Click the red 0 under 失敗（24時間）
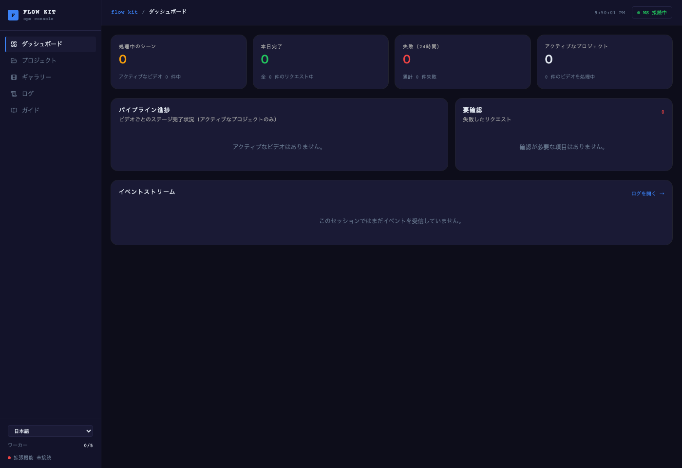Viewport: 682px width, 468px height. pyautogui.click(x=407, y=59)
